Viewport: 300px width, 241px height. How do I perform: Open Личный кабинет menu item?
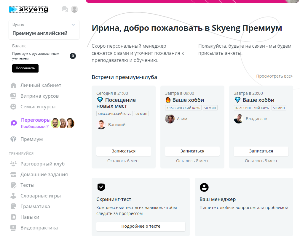41,86
